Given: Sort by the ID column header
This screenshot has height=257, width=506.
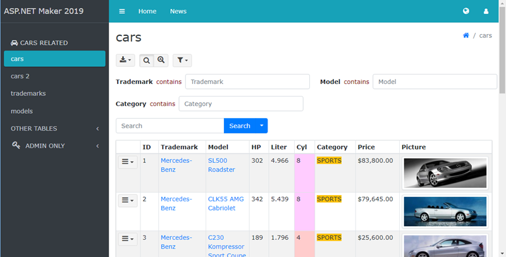Looking at the screenshot, I should click(x=147, y=147).
